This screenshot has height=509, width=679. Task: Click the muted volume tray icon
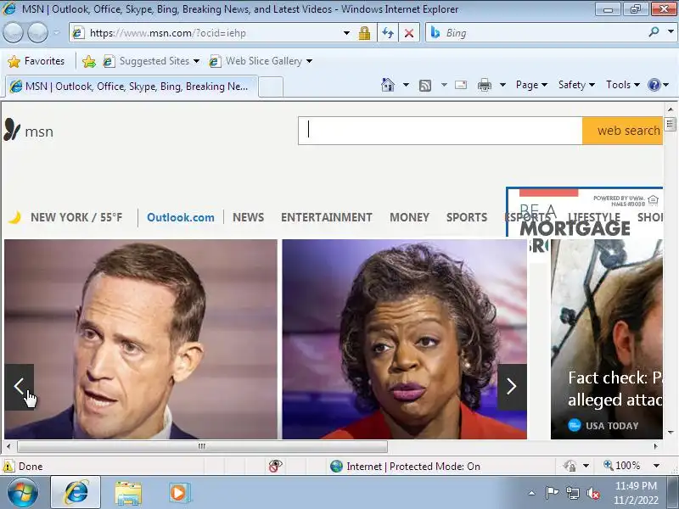pyautogui.click(x=592, y=493)
